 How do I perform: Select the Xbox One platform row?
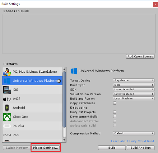point(32,117)
